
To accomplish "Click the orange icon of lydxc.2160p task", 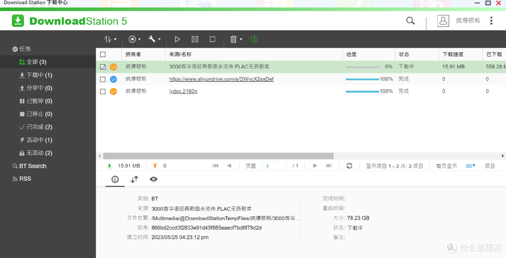I will pos(113,91).
